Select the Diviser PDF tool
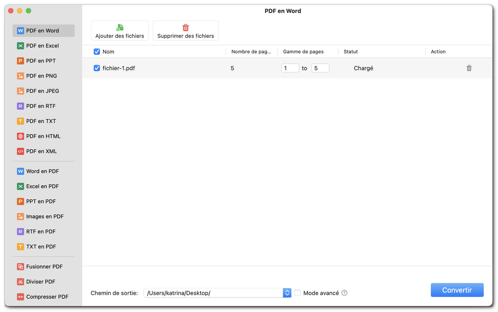The image size is (498, 312). coord(41,281)
